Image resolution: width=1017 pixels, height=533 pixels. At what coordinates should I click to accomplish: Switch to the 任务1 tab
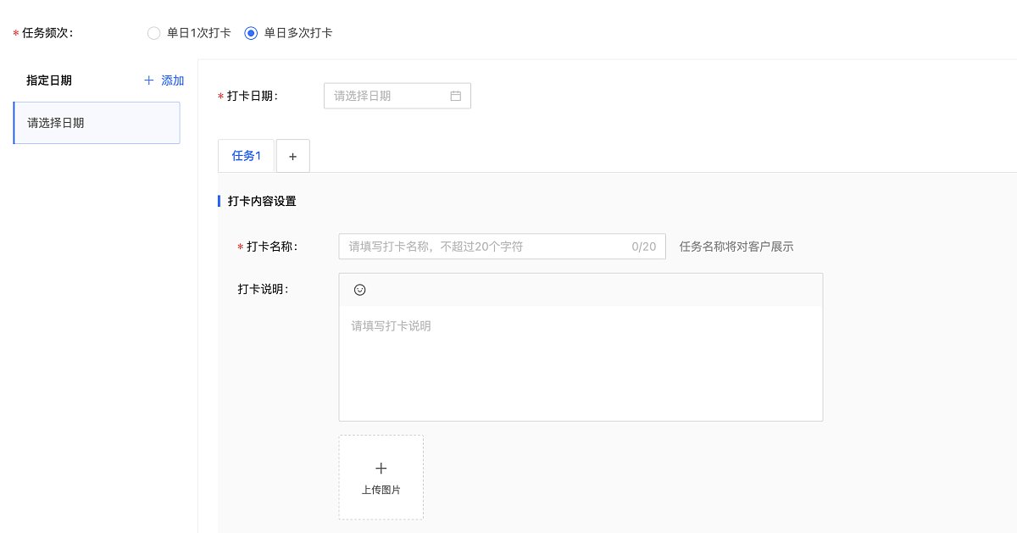tap(247, 156)
